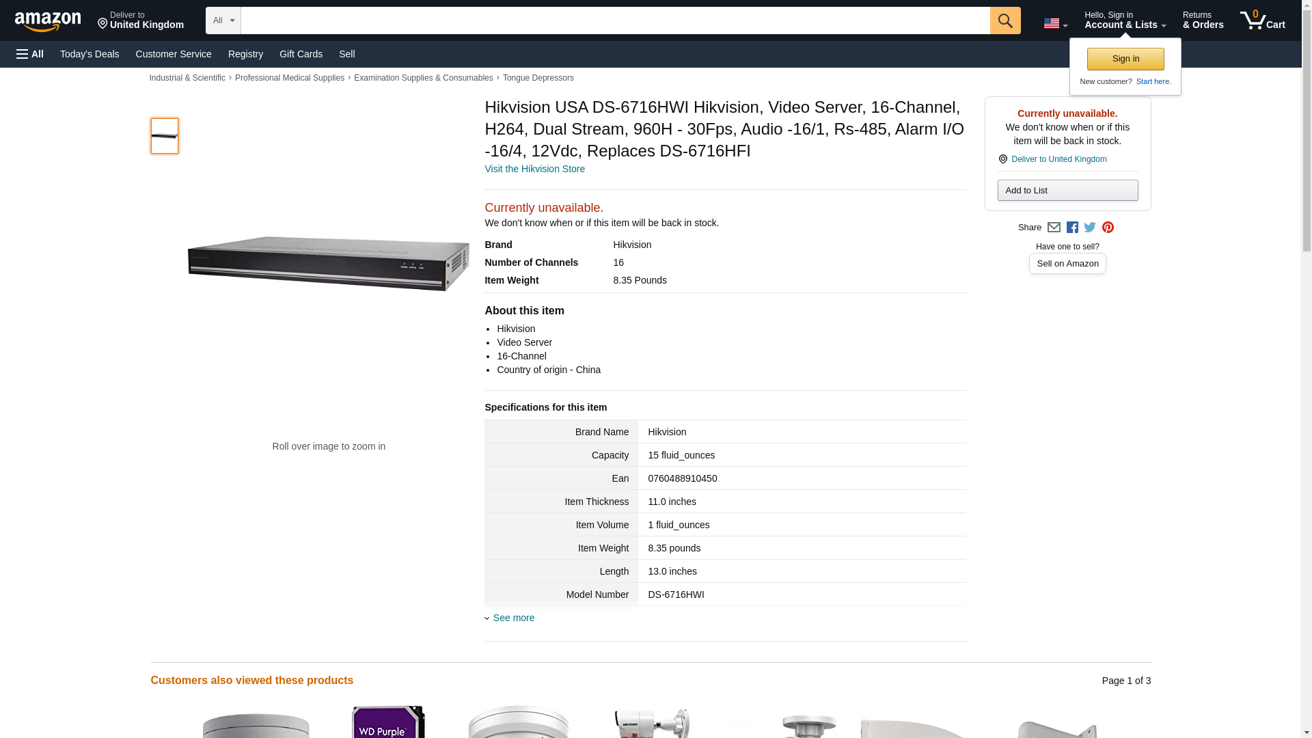The height and width of the screenshot is (738, 1312).
Task: Go to Gift Cards menu item
Action: [x=301, y=54]
